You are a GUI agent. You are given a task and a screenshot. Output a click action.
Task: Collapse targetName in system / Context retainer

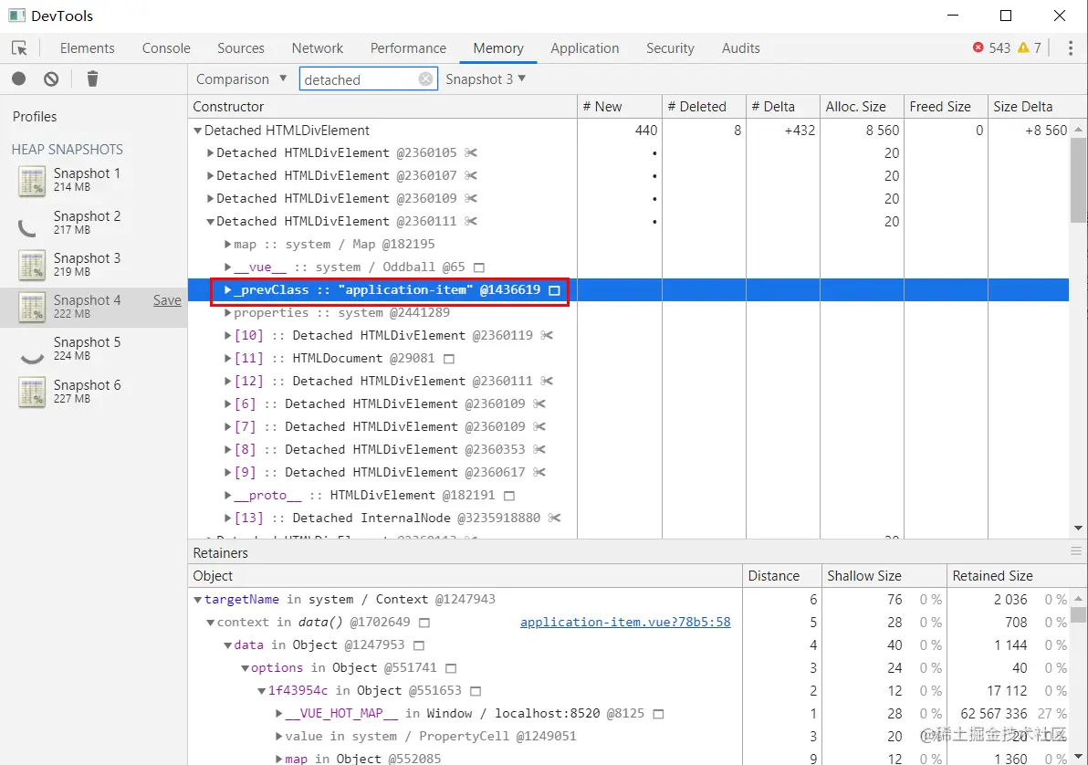[198, 600]
